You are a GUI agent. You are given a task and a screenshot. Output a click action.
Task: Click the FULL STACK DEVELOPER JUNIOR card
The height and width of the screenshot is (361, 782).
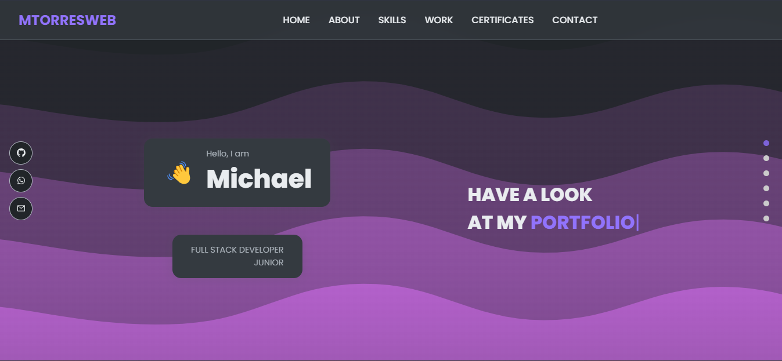237,256
